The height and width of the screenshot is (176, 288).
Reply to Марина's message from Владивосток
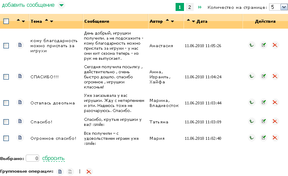click(x=252, y=102)
